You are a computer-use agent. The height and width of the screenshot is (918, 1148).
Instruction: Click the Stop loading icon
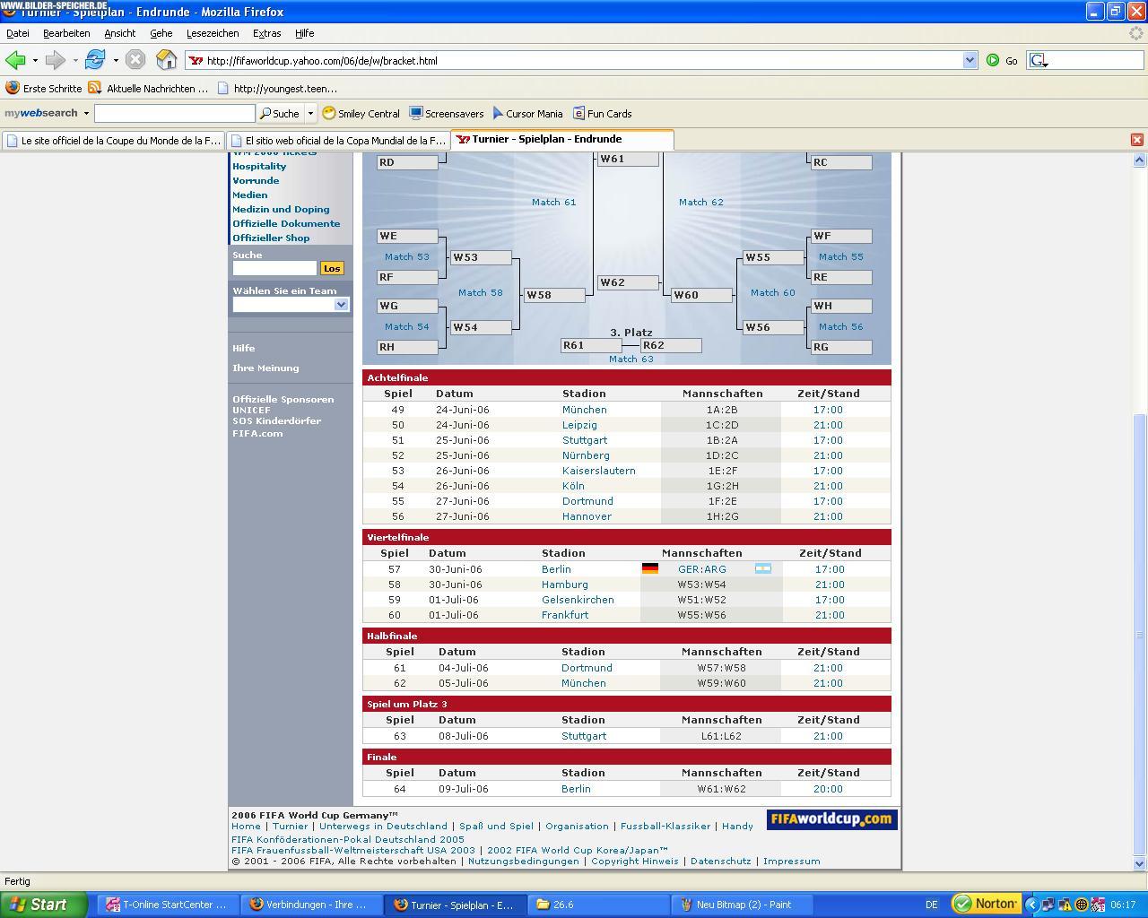135,60
